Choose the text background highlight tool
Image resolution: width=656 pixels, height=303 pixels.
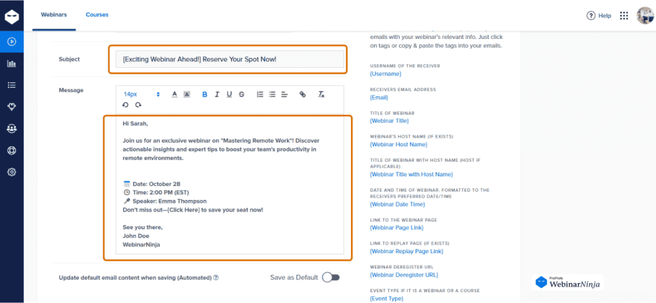pyautogui.click(x=187, y=95)
